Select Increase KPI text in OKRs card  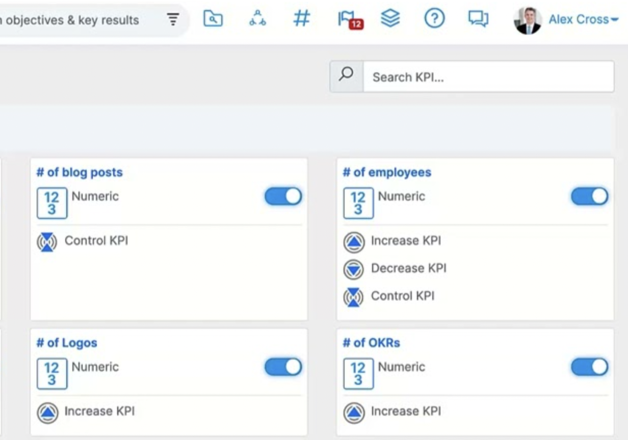tap(406, 411)
